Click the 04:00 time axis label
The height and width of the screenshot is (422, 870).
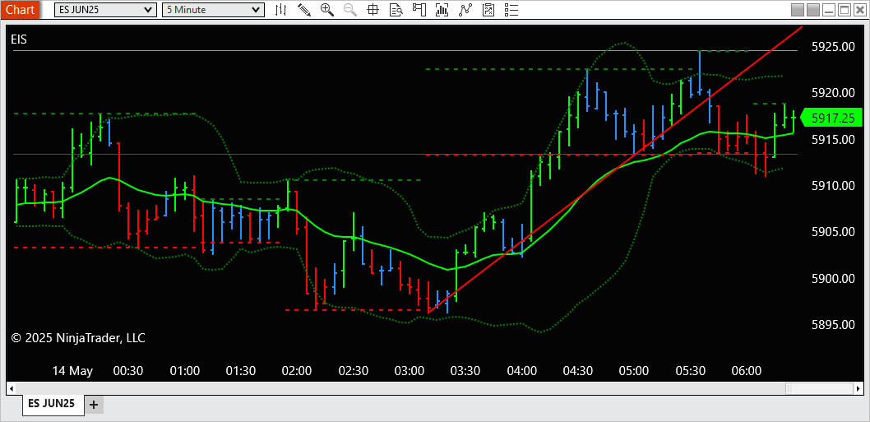coord(522,370)
